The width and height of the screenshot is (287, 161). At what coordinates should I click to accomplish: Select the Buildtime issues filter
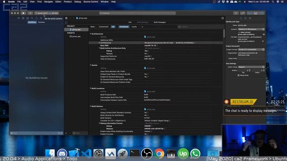coord(32,22)
